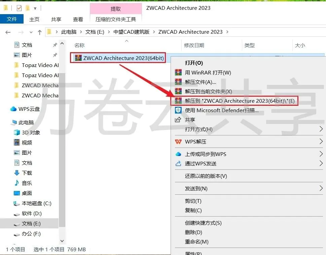This screenshot has height=255, width=326.
Task: Open pinned 图片 in quick access
Action: [27, 55]
